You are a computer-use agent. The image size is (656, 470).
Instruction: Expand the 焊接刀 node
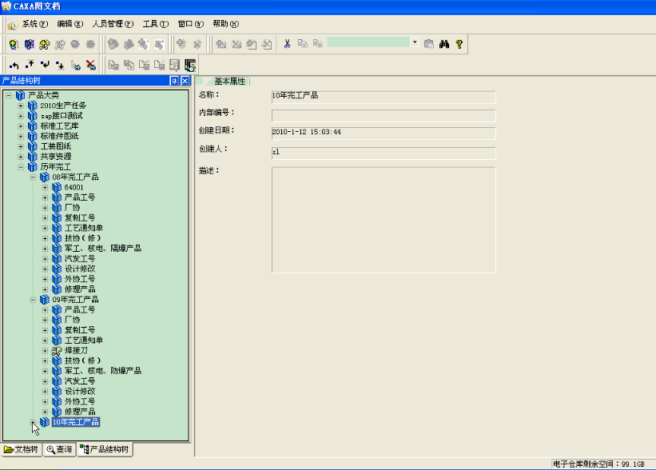point(45,351)
